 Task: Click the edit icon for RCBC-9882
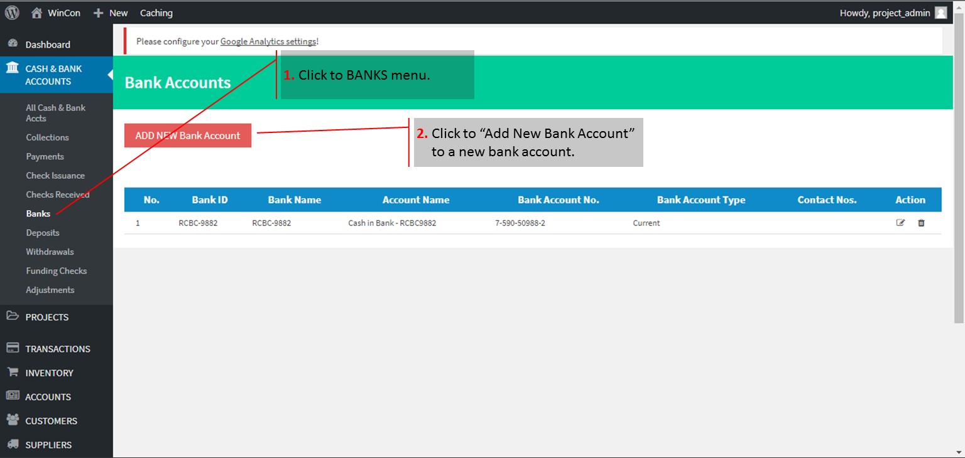point(900,223)
